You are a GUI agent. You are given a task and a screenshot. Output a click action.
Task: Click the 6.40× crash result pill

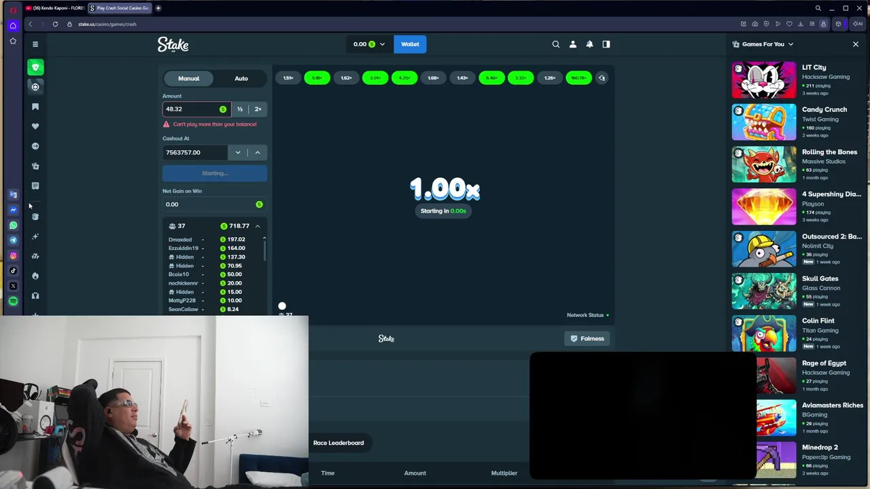pyautogui.click(x=491, y=78)
